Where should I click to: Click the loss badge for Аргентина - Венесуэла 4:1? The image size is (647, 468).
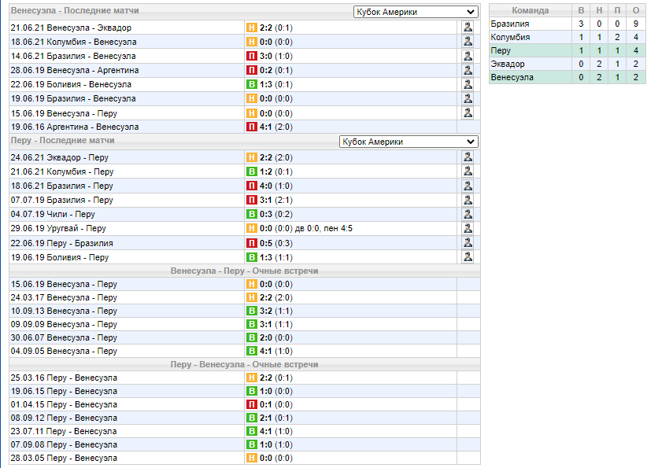tap(252, 127)
